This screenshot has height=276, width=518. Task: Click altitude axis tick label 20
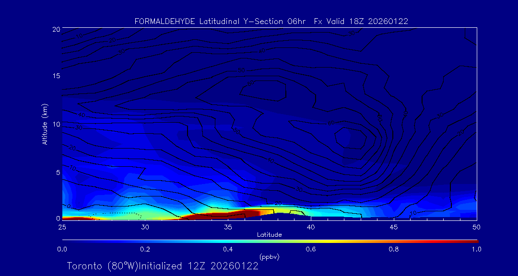click(56, 29)
